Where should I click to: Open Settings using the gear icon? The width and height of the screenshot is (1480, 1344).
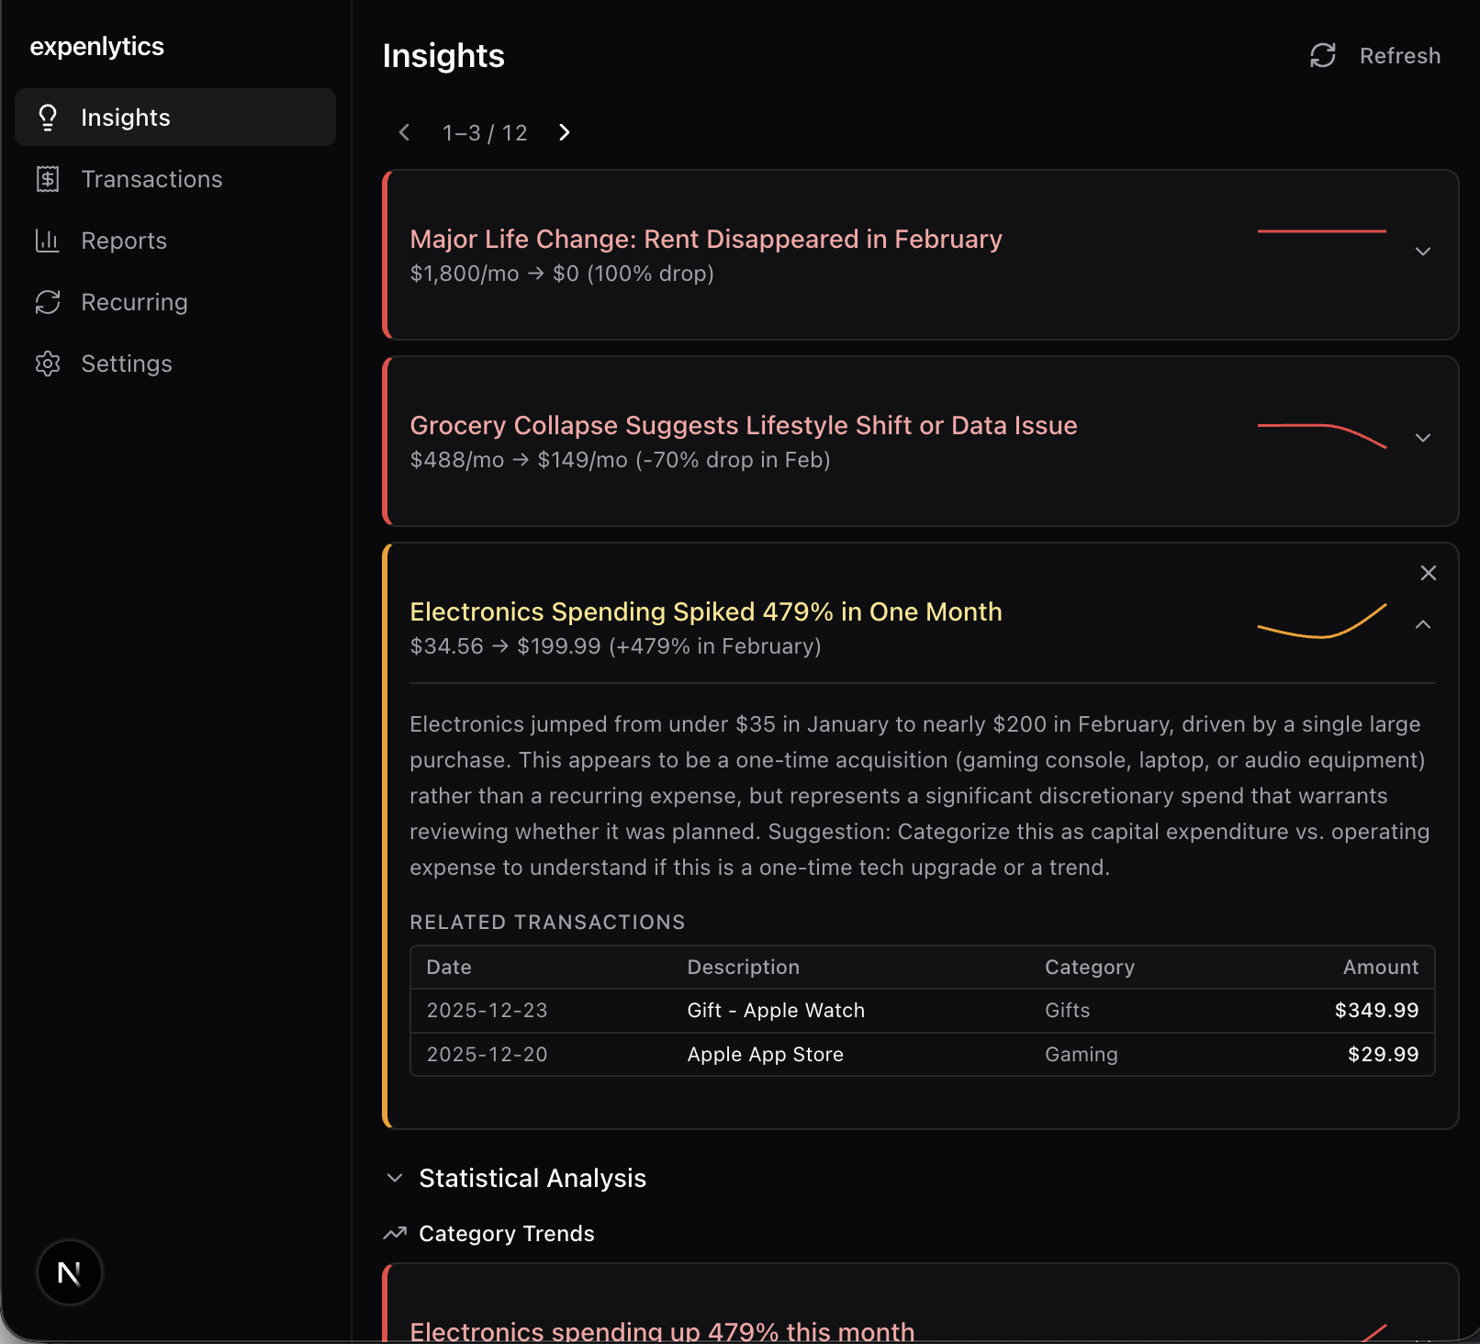(x=47, y=363)
